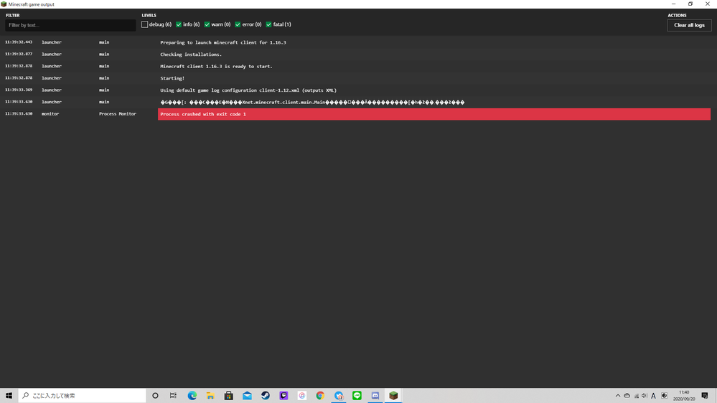Open the volume tray icon
717x403 pixels.
[x=645, y=396]
